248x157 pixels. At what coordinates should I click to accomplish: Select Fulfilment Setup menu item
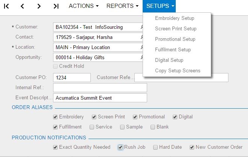(173, 49)
